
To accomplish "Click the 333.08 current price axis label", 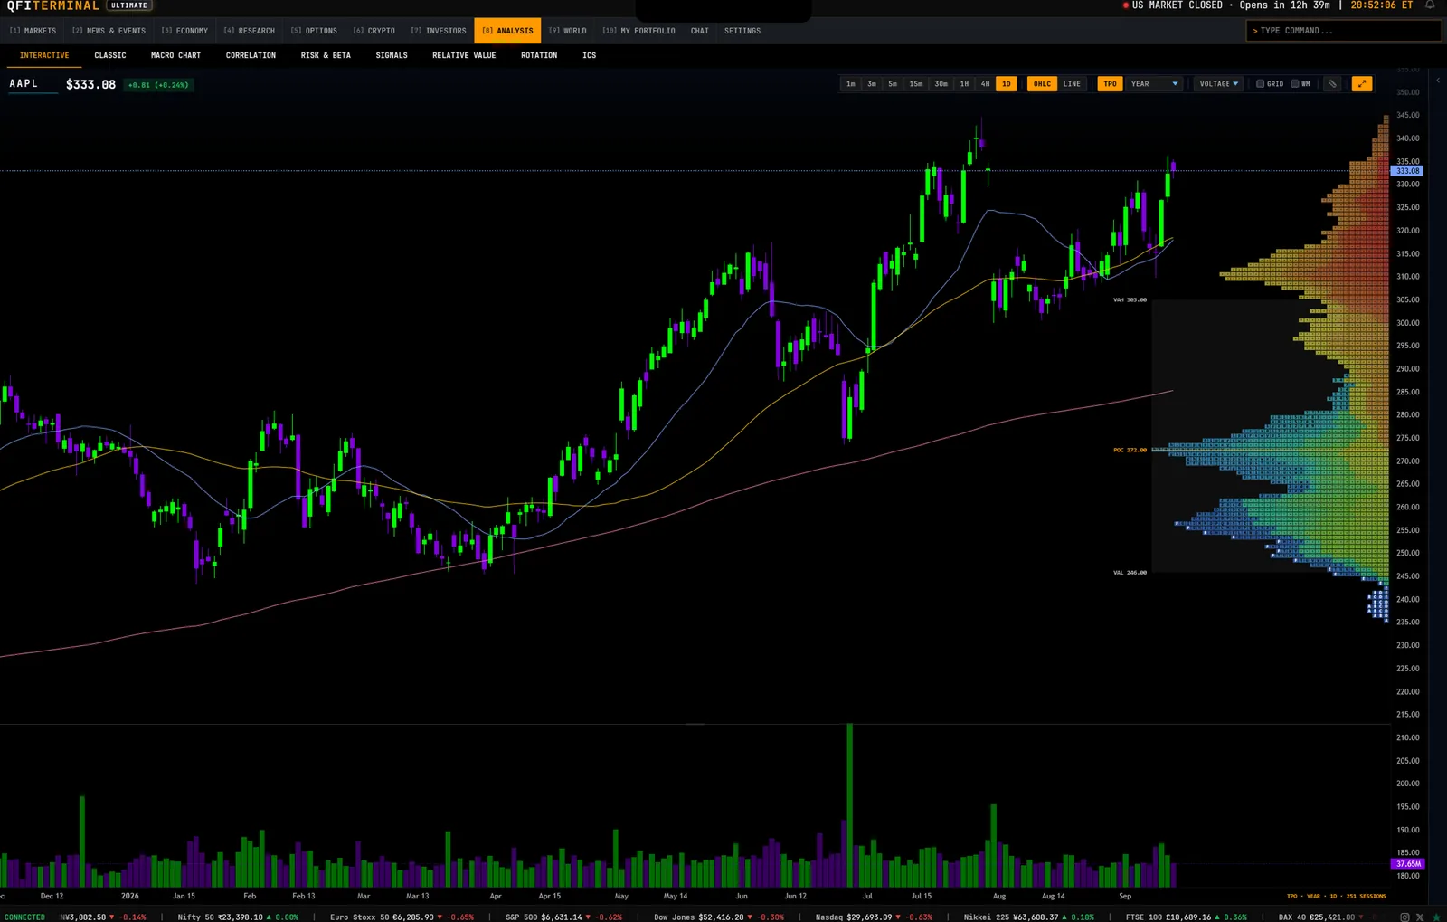I will [x=1407, y=170].
